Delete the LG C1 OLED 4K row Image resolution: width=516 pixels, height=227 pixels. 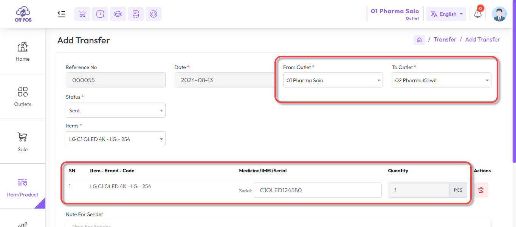pyautogui.click(x=481, y=190)
